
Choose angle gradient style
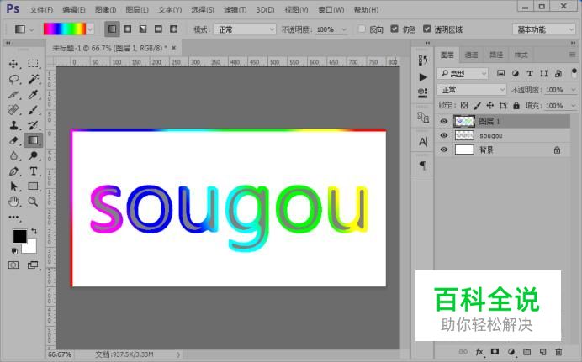[x=143, y=29]
